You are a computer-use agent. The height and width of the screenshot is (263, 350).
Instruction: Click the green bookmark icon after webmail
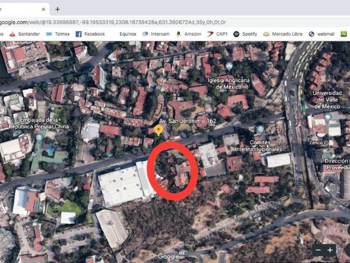coord(343,34)
